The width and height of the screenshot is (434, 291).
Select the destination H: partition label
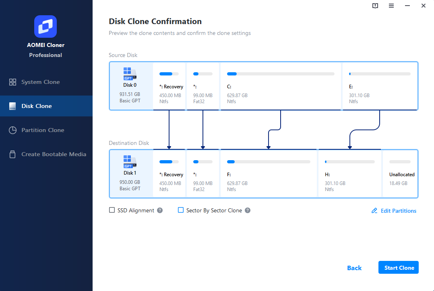click(x=327, y=175)
